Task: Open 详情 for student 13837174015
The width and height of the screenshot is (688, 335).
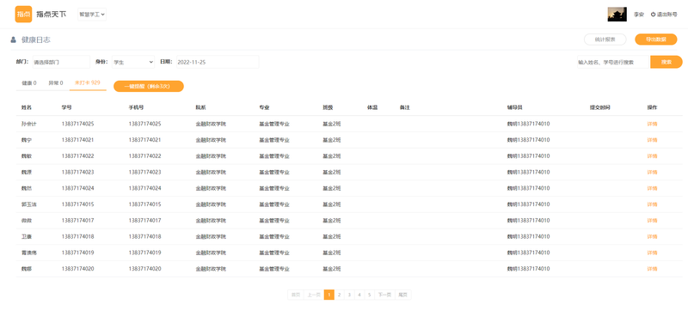Action: click(x=652, y=204)
